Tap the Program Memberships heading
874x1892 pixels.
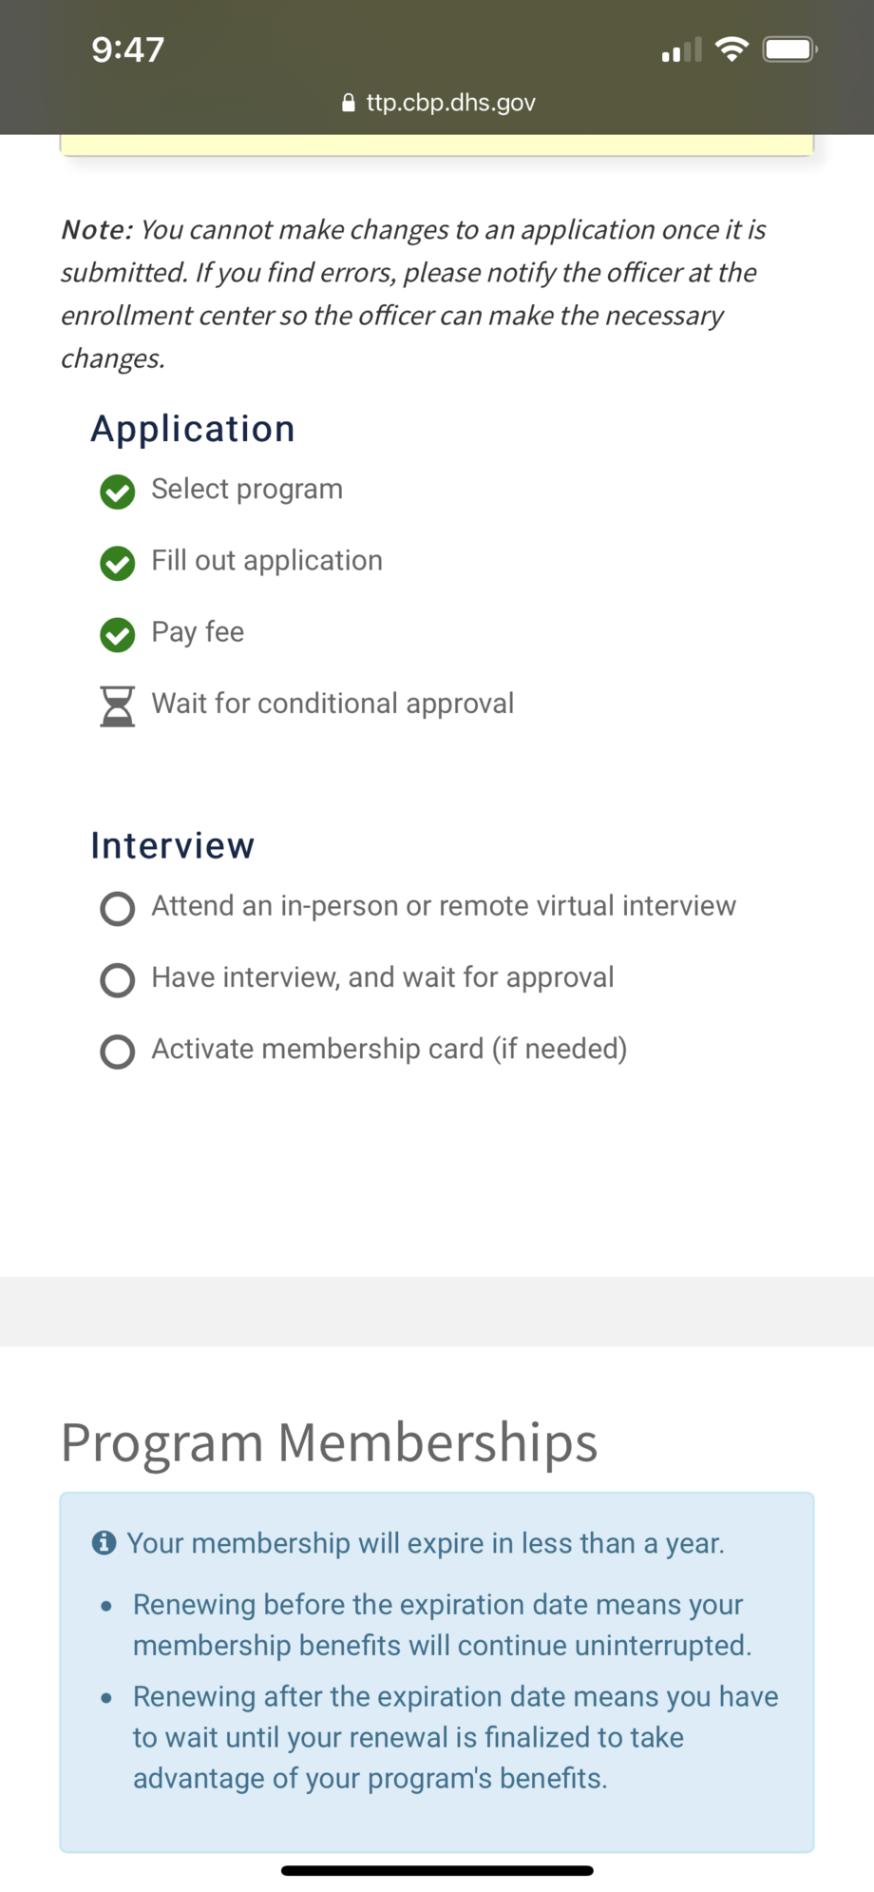329,1441
